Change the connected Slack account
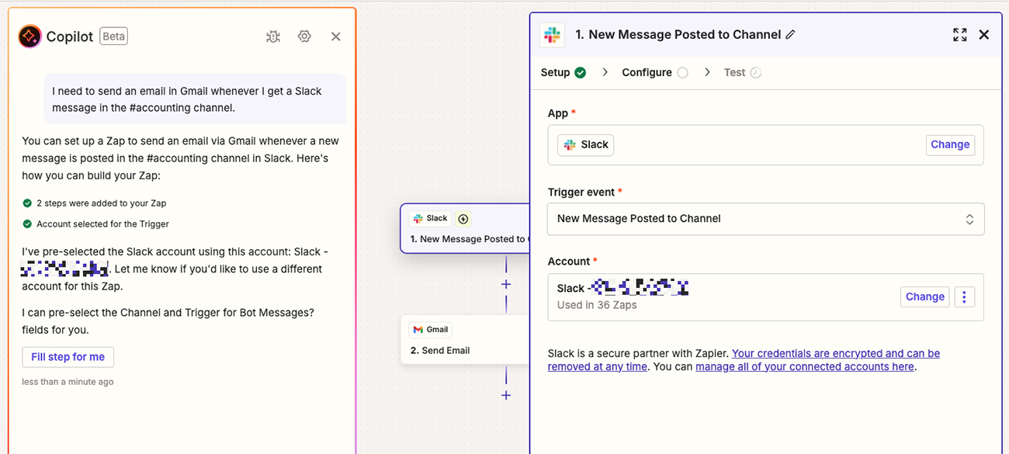Image resolution: width=1009 pixels, height=454 pixels. tap(925, 297)
